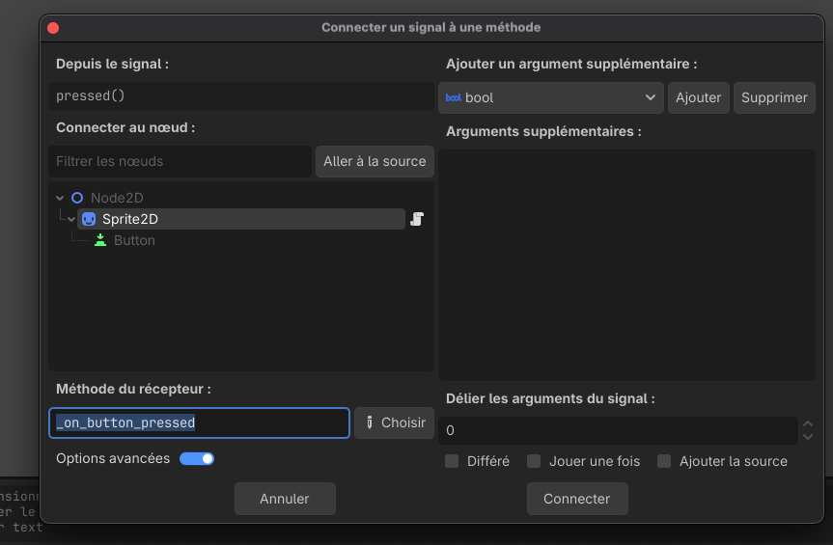Increase the unbind arguments stepper value
The image size is (833, 545).
pos(808,424)
